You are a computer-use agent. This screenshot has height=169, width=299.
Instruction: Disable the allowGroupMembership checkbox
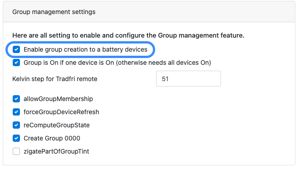tap(16, 99)
